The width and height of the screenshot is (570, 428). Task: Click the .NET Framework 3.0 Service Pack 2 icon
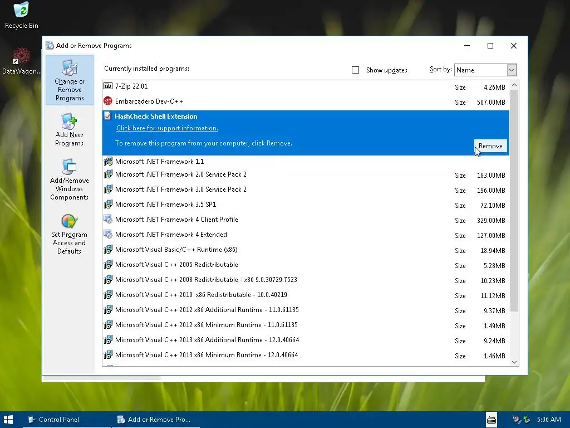coord(108,189)
